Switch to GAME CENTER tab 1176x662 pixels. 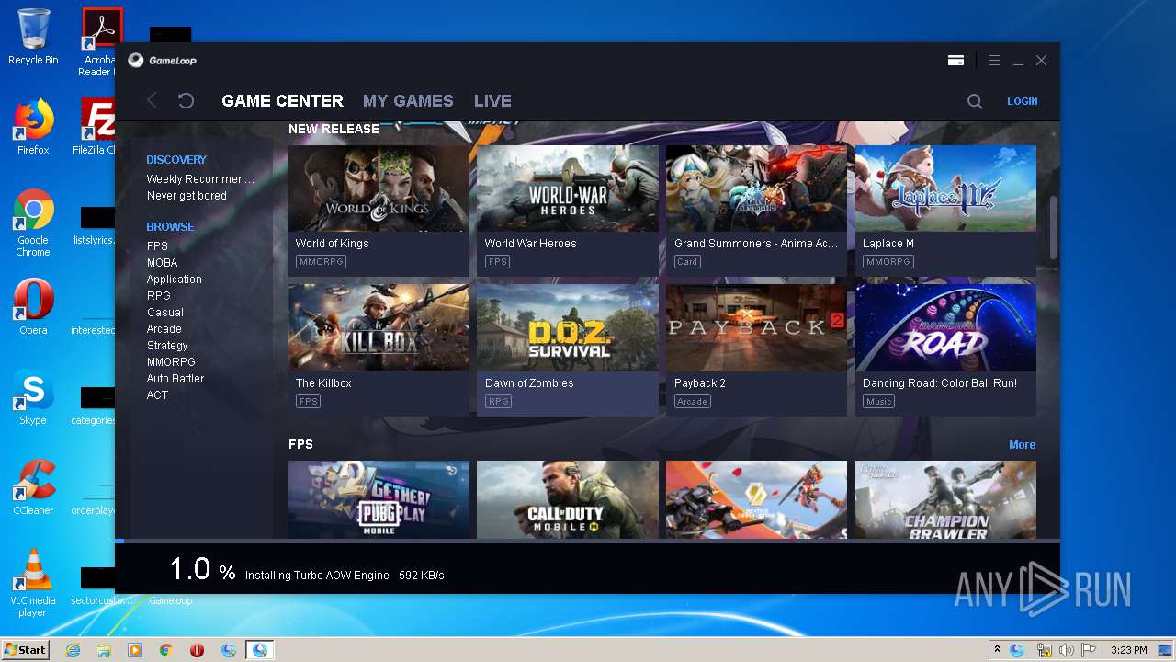(x=282, y=101)
